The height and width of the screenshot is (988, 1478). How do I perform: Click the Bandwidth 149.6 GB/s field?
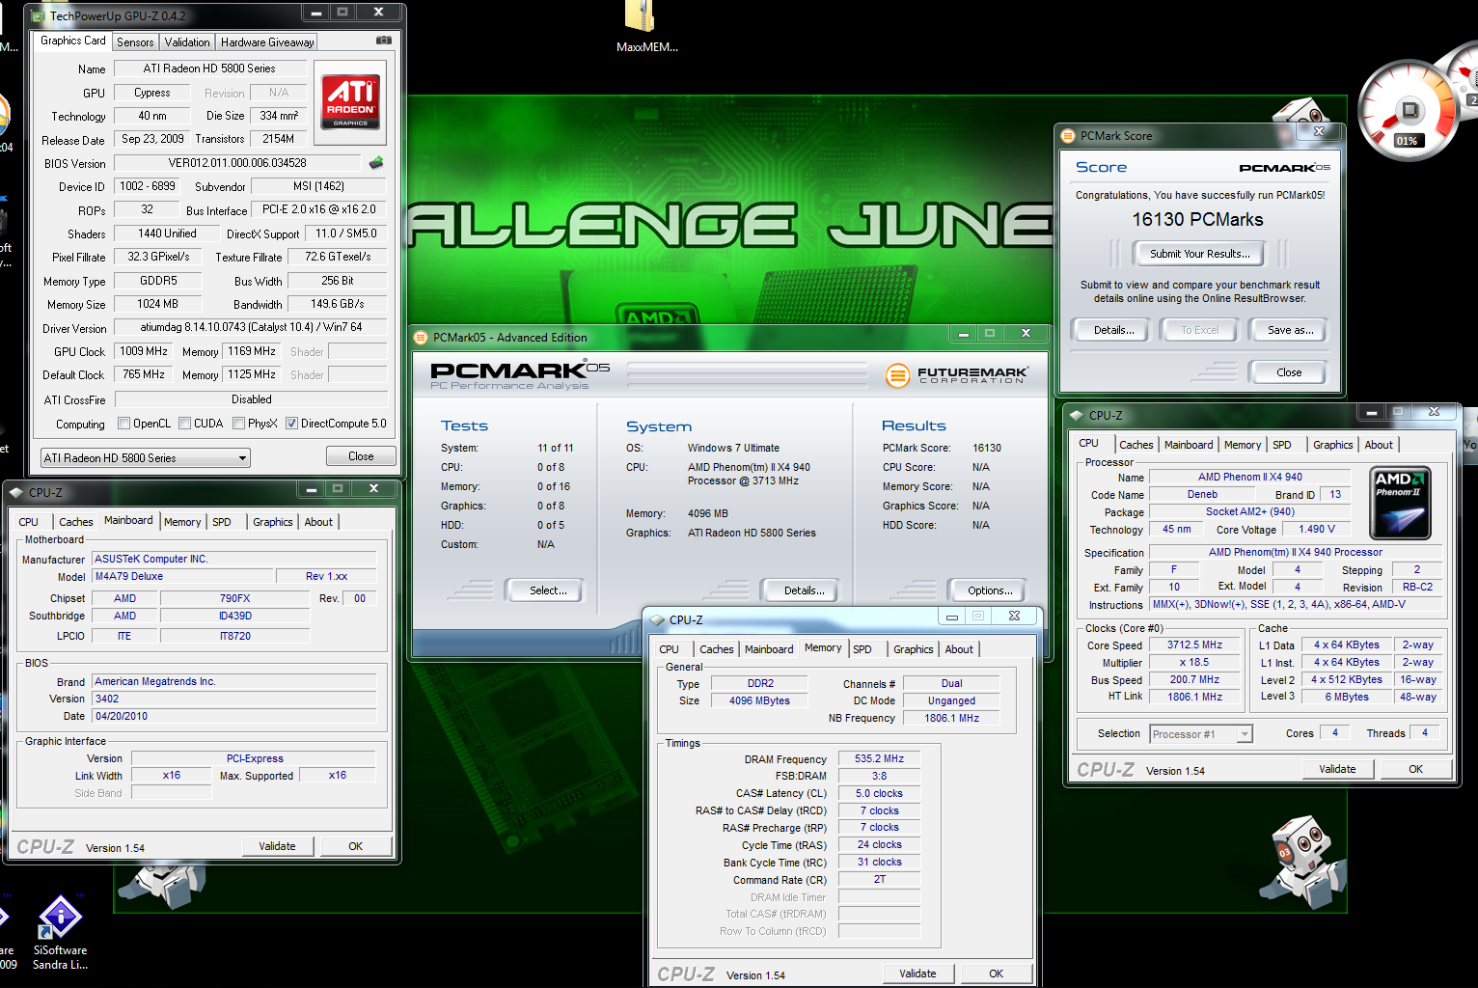[x=337, y=304]
